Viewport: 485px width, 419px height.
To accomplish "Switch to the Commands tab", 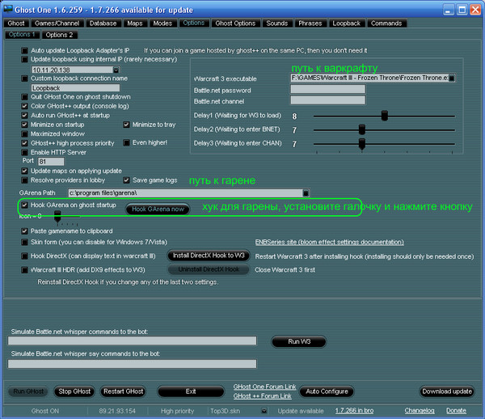I will 386,23.
